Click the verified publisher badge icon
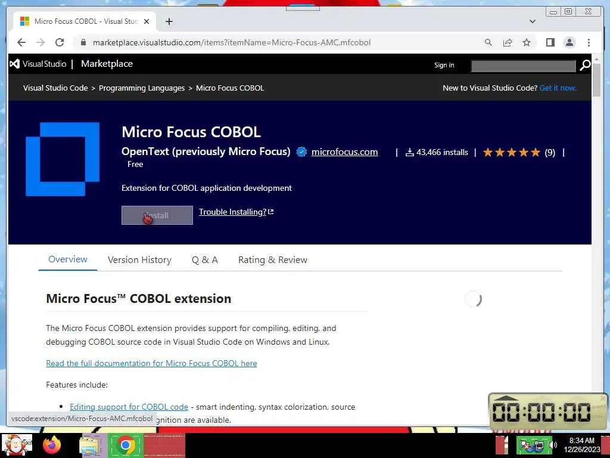610x458 pixels. [301, 152]
